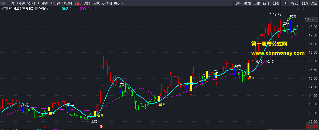Switch to 月线 monthly tab
The height and width of the screenshot is (130, 319).
(x=97, y=3)
